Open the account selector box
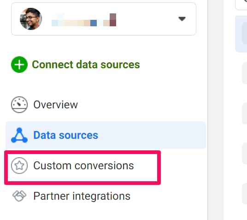Viewport: 247px width, 220px height. coord(104,19)
